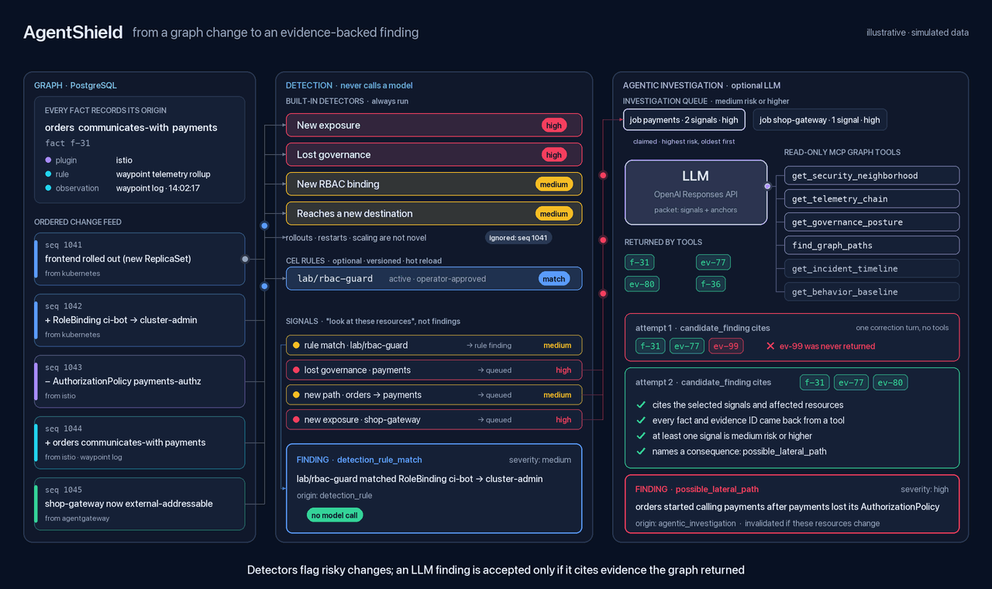Open the 'New RBAC binding' detector

point(434,184)
